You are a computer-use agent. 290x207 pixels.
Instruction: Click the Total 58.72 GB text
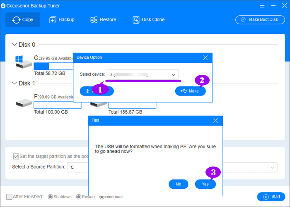[50, 74]
